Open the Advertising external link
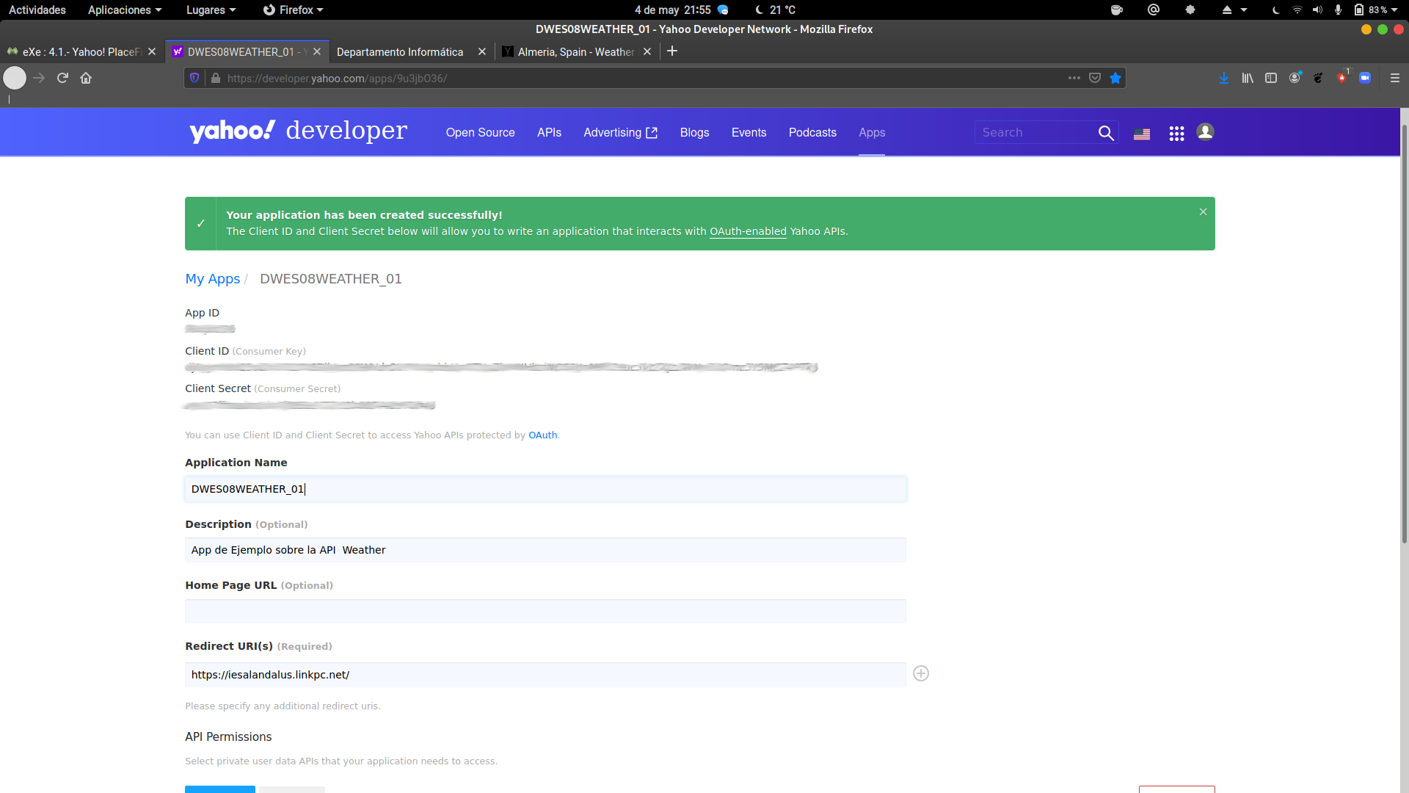The width and height of the screenshot is (1409, 793). (x=621, y=133)
